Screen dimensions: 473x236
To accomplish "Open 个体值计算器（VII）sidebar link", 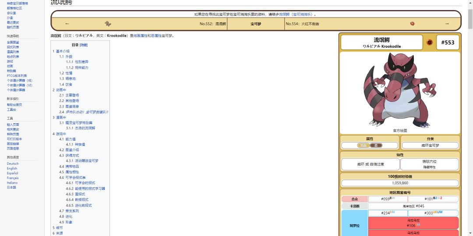I will pyautogui.click(x=20, y=80).
